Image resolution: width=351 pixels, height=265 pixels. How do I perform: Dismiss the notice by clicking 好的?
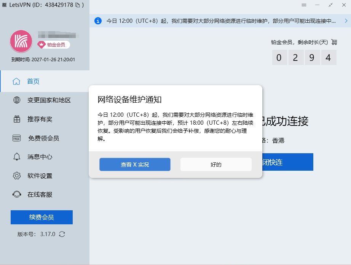pyautogui.click(x=216, y=164)
